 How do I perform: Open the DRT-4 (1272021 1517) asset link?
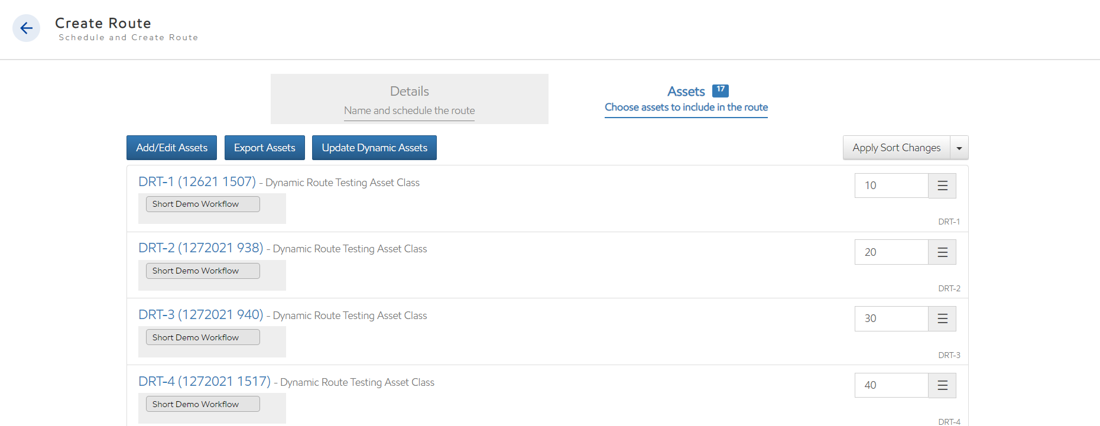click(x=204, y=382)
